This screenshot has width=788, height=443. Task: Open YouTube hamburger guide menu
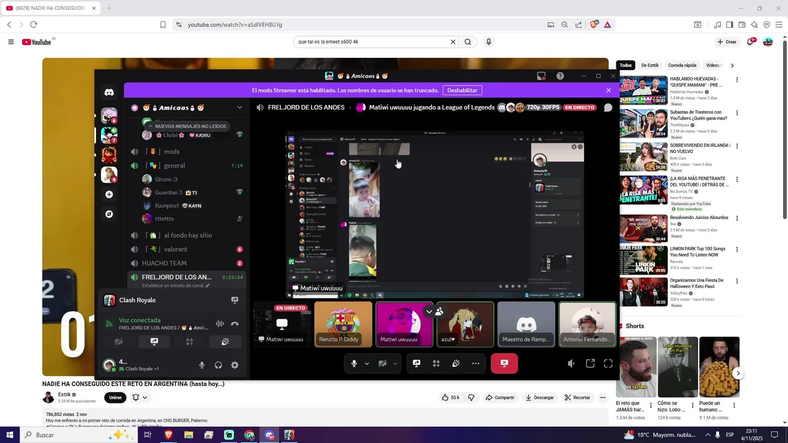pos(11,42)
